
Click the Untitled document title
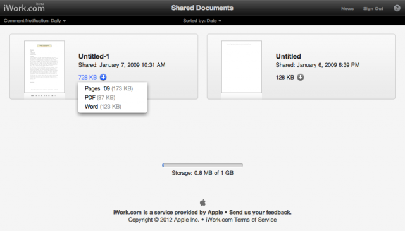[289, 56]
